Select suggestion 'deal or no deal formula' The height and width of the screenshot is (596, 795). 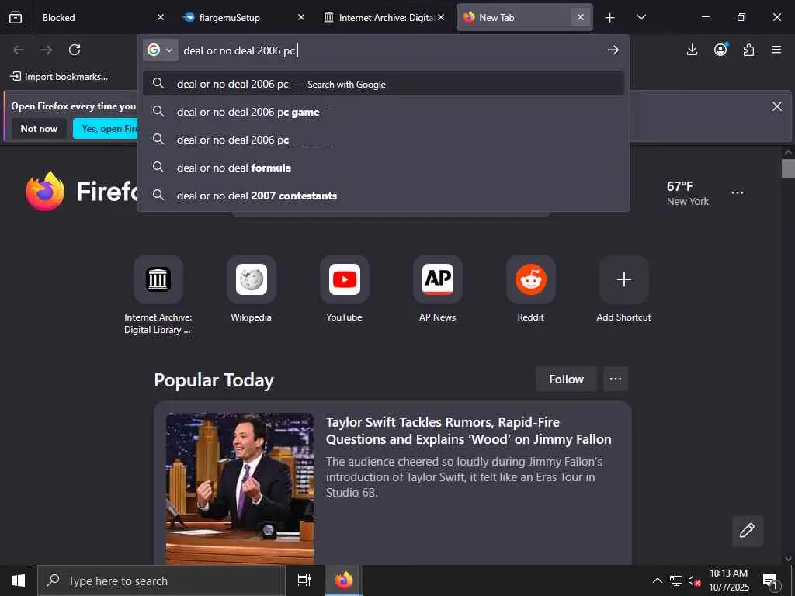pos(384,168)
